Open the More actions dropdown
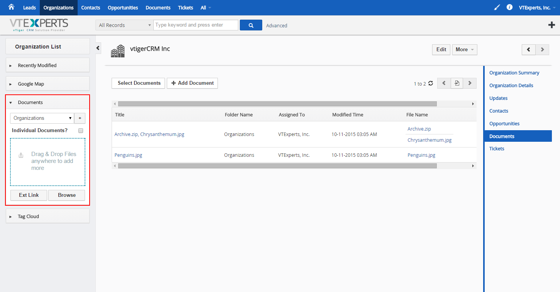 point(465,49)
